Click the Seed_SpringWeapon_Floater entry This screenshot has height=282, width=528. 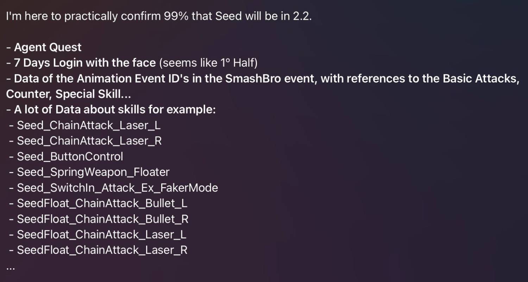pos(93,172)
